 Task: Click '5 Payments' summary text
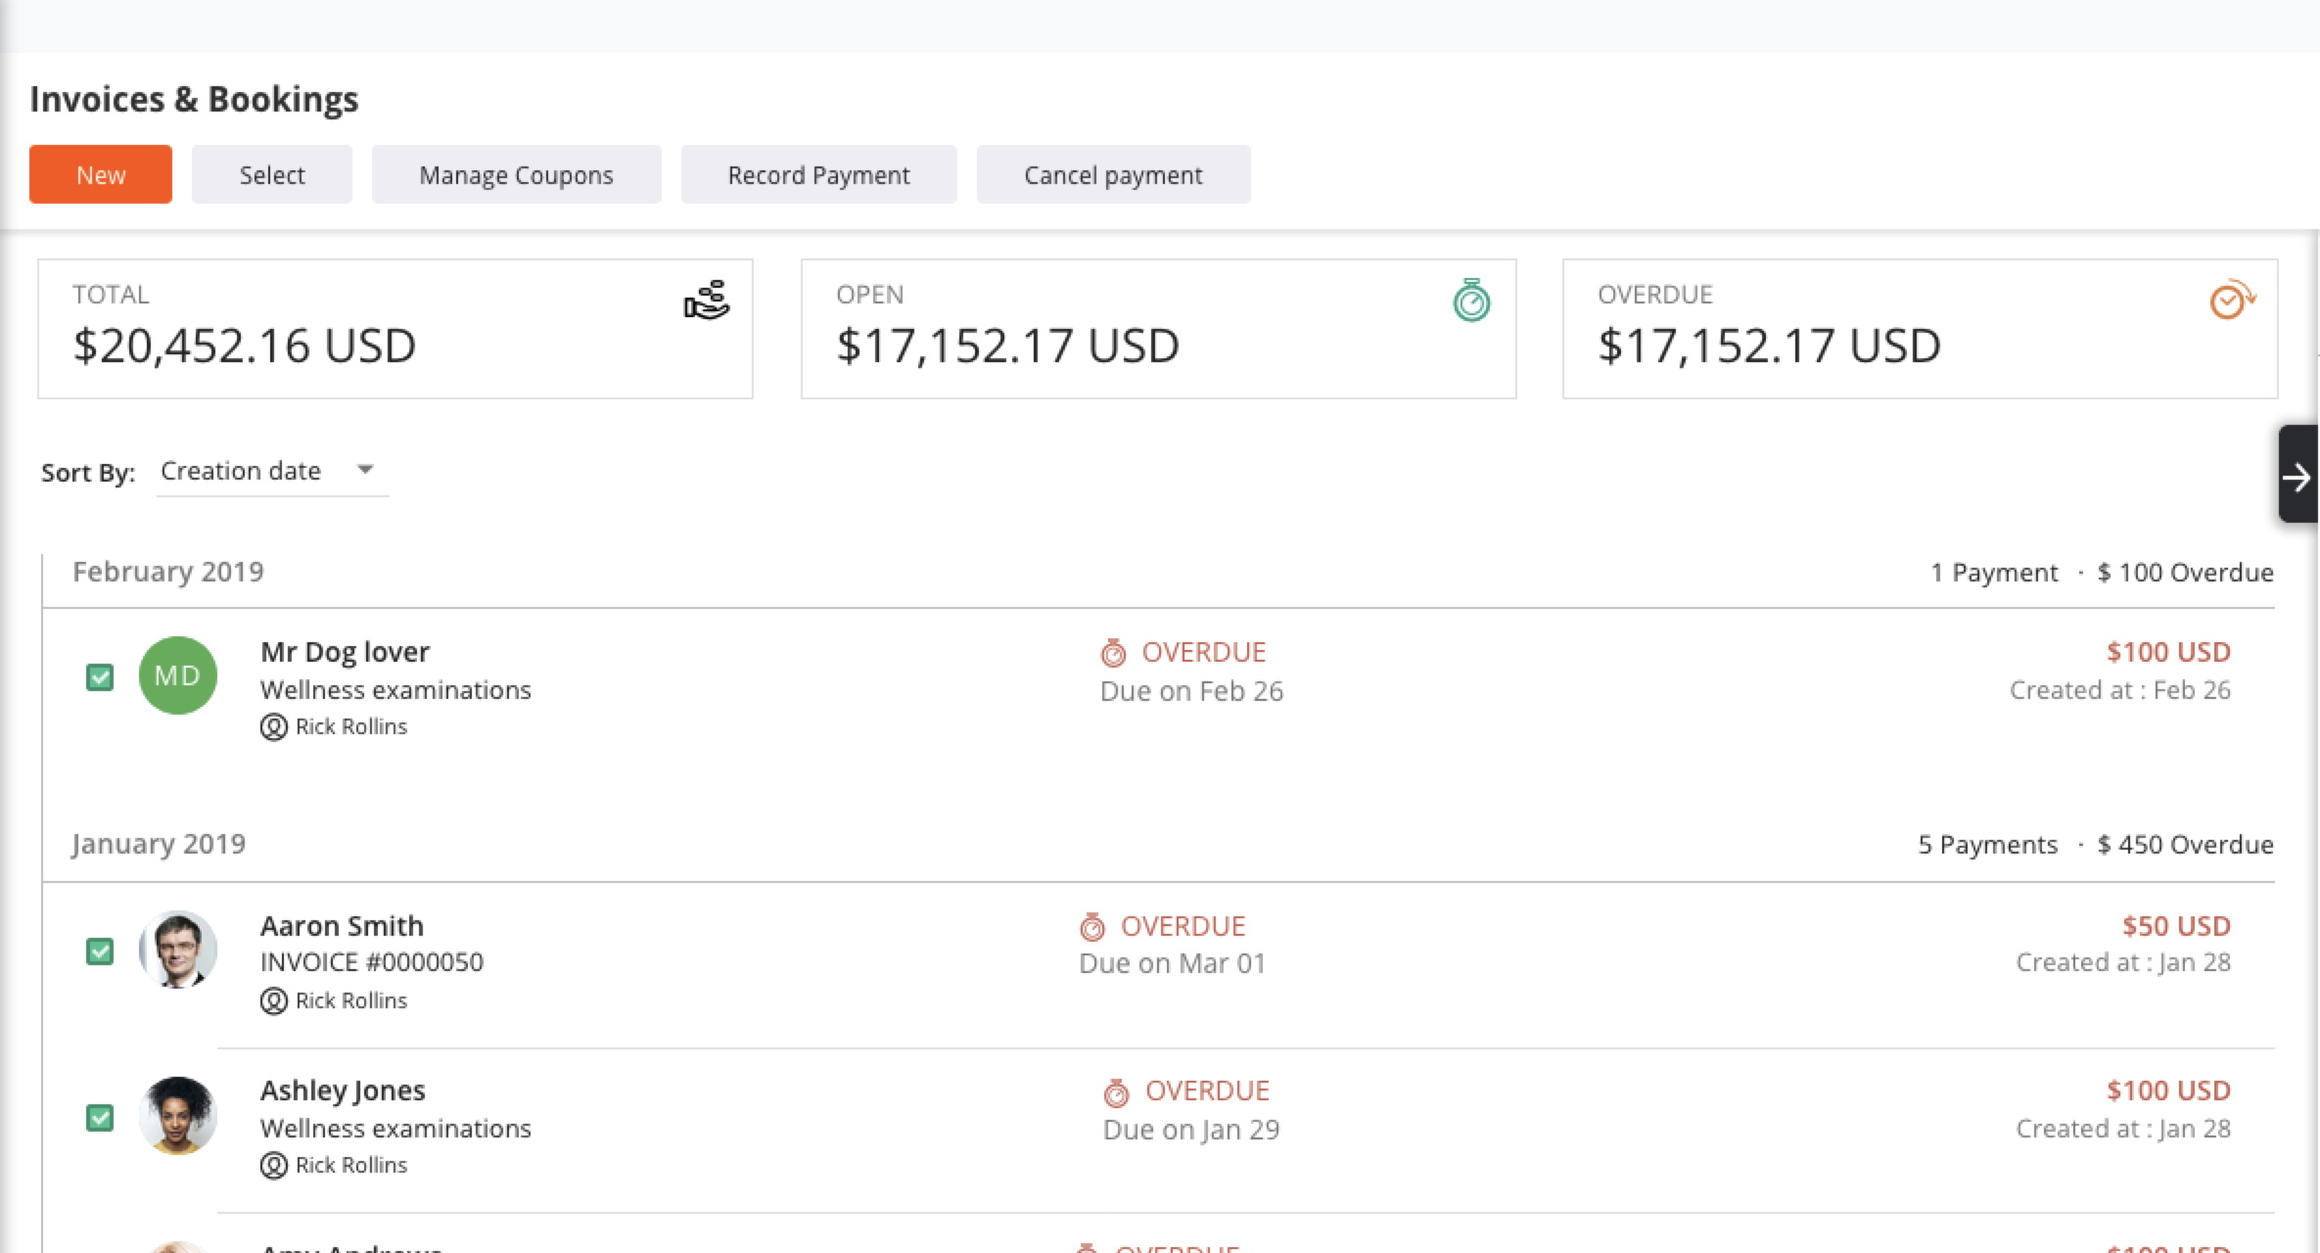tap(1987, 845)
